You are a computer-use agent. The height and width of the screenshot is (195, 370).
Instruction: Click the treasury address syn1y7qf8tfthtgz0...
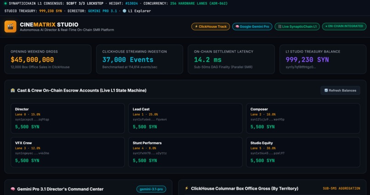[301, 67]
